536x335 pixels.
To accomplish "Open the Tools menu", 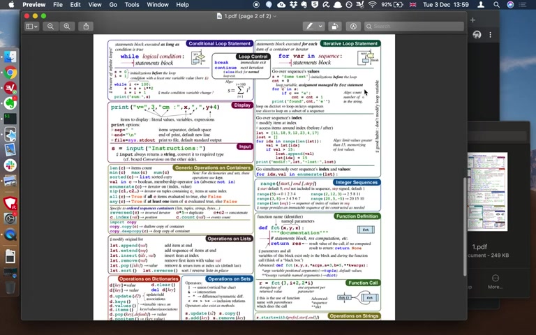I will point(132,4).
